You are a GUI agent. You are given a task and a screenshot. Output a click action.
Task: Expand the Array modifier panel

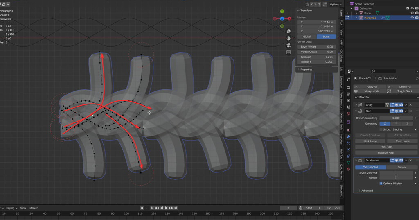[x=356, y=105]
